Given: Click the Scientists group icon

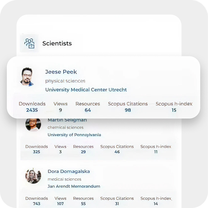Looking at the screenshot, I should 29,43.
